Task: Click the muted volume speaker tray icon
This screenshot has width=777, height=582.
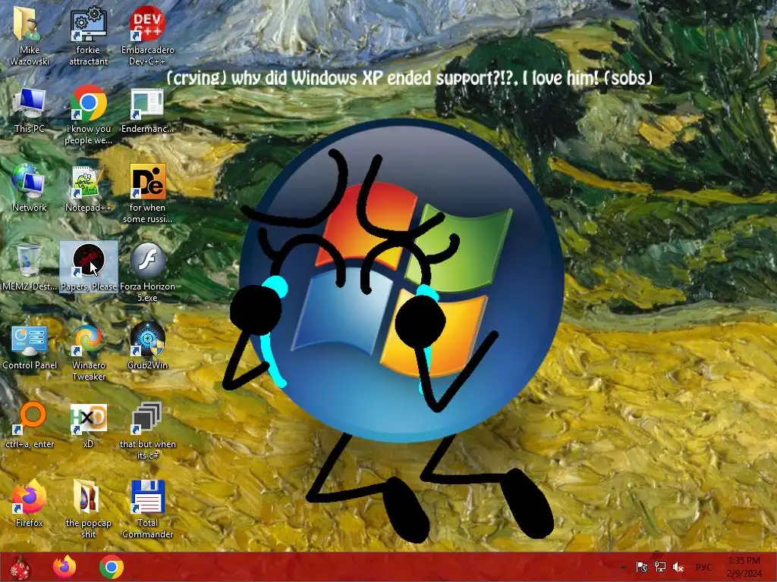Action: (x=678, y=567)
